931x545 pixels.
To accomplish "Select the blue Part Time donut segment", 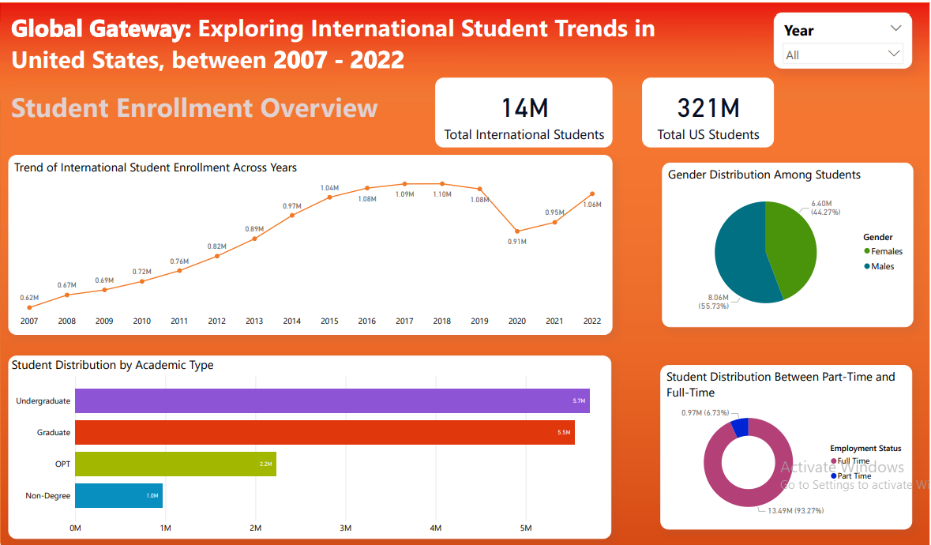I will point(740,427).
